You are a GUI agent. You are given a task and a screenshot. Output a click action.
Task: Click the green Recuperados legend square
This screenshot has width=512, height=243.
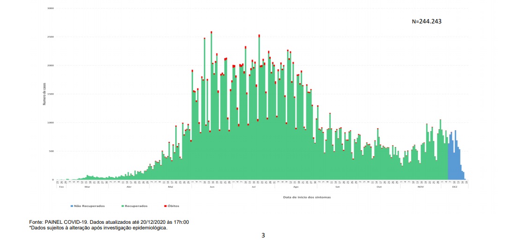pos(122,206)
